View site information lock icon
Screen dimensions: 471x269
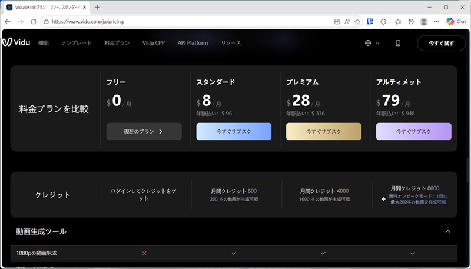pos(46,22)
